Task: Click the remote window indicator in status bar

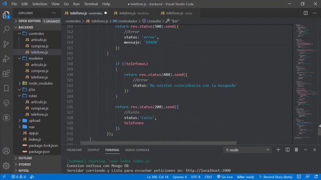Action: 4,176
